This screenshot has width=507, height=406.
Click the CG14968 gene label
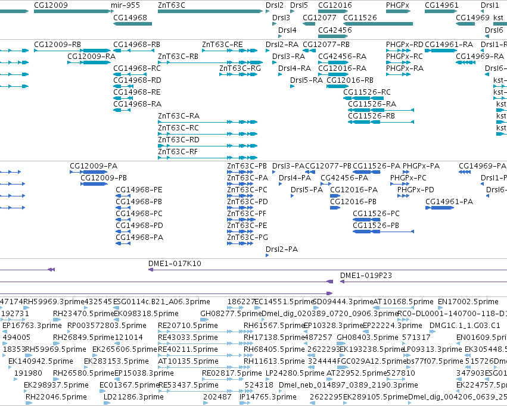tap(130, 17)
